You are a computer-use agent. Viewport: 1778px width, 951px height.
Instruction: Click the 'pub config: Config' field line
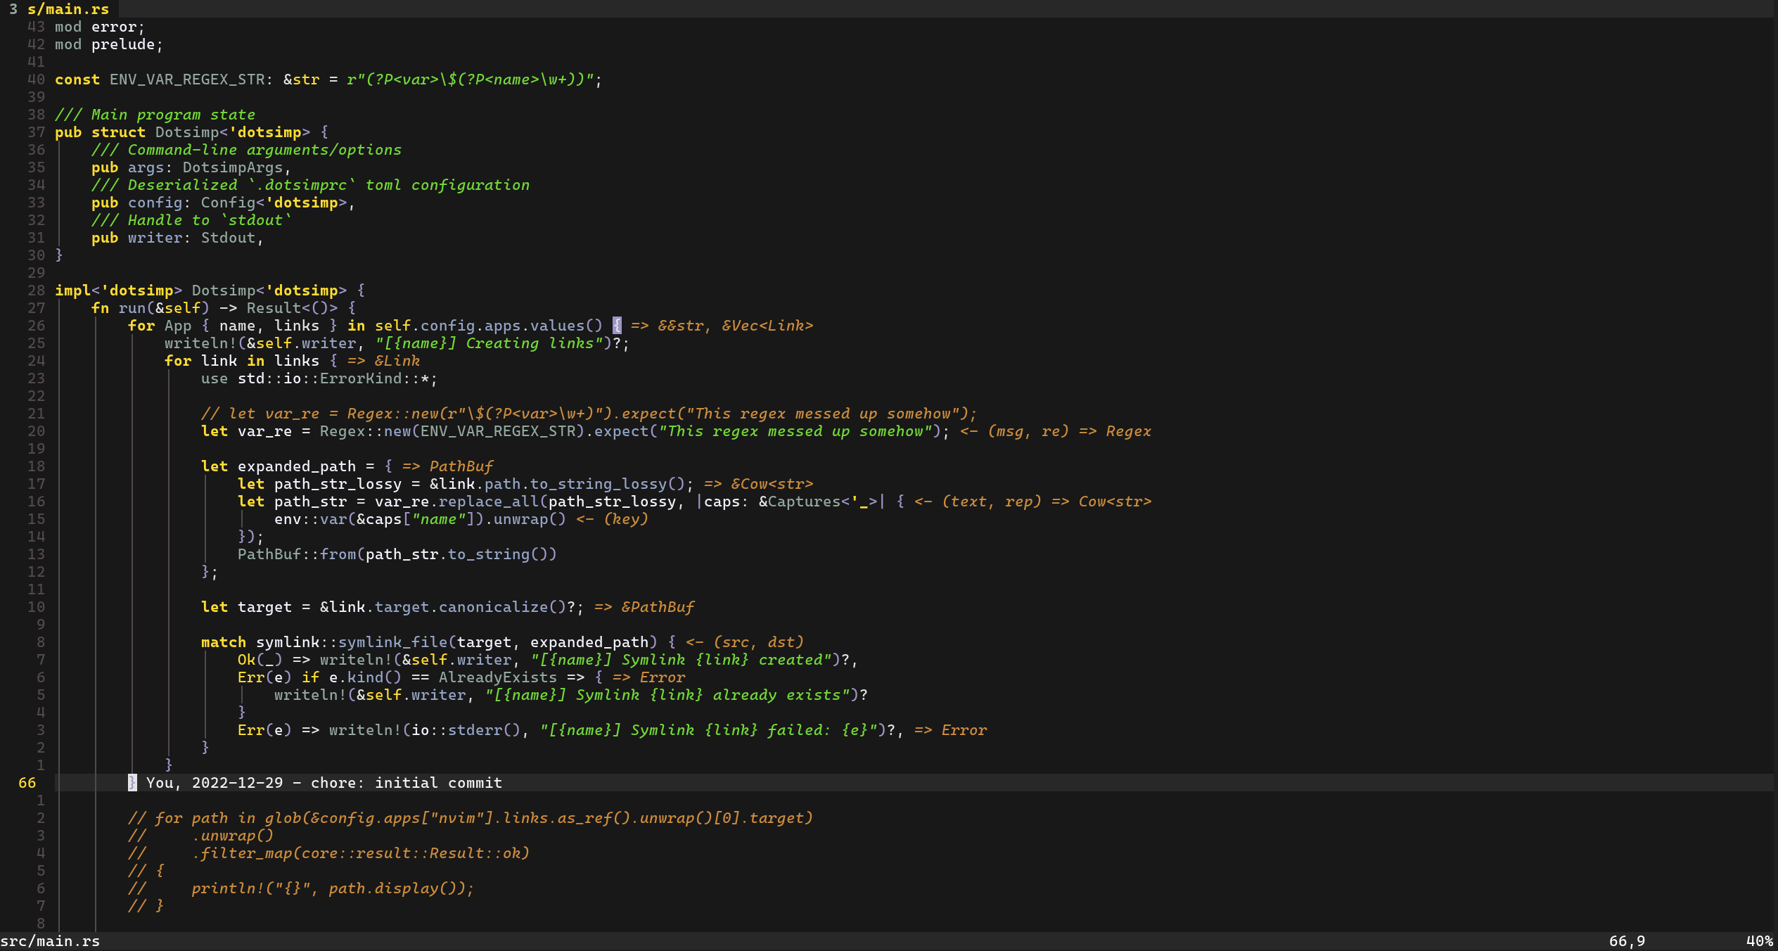223,203
